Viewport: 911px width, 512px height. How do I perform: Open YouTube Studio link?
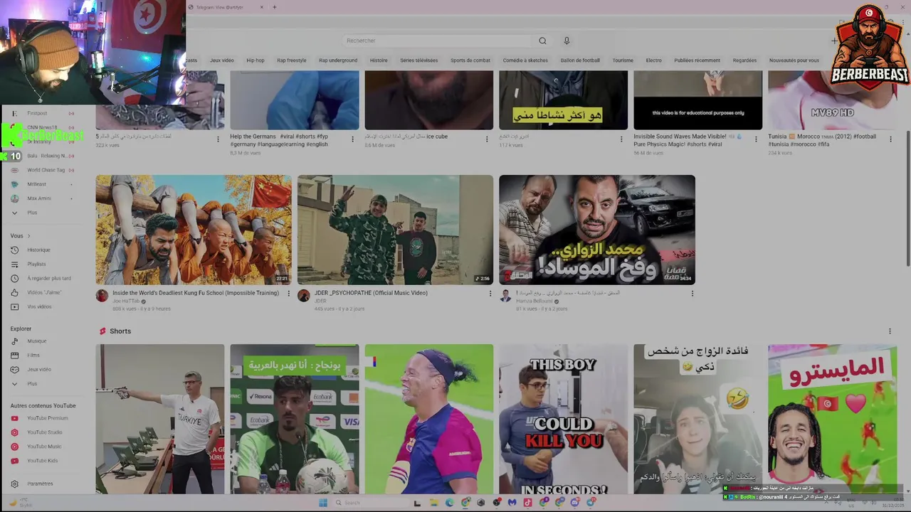click(45, 432)
